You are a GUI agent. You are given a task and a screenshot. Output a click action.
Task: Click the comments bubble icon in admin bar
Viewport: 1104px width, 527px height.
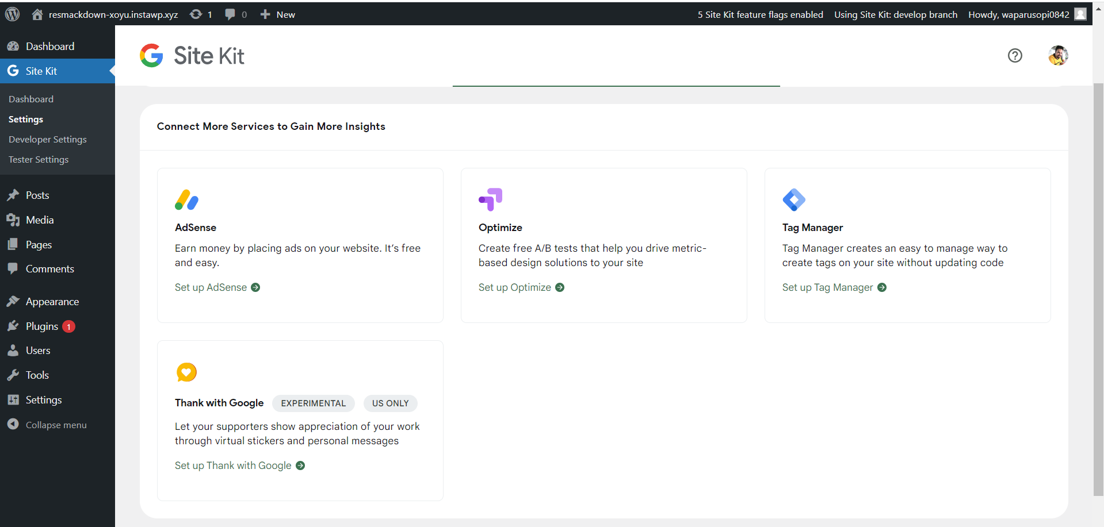pyautogui.click(x=230, y=14)
